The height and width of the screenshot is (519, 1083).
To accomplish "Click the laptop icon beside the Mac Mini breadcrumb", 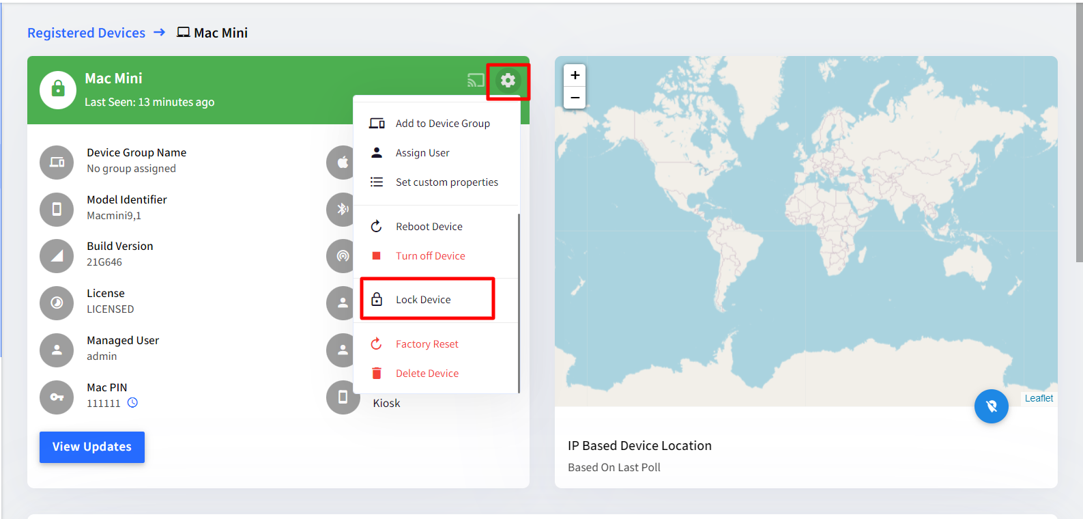I will tap(183, 32).
